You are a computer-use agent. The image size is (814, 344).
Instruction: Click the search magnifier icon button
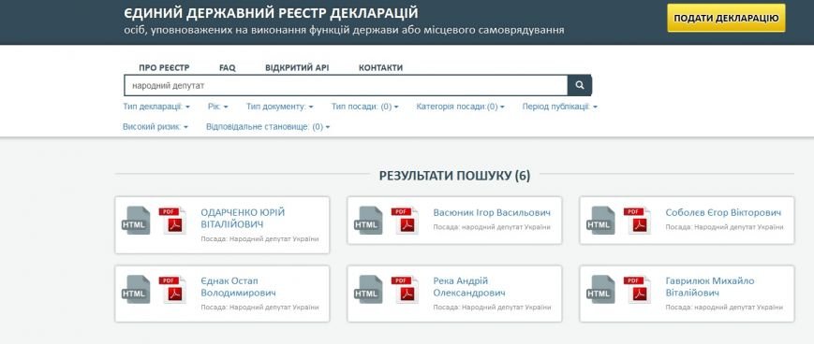point(579,85)
